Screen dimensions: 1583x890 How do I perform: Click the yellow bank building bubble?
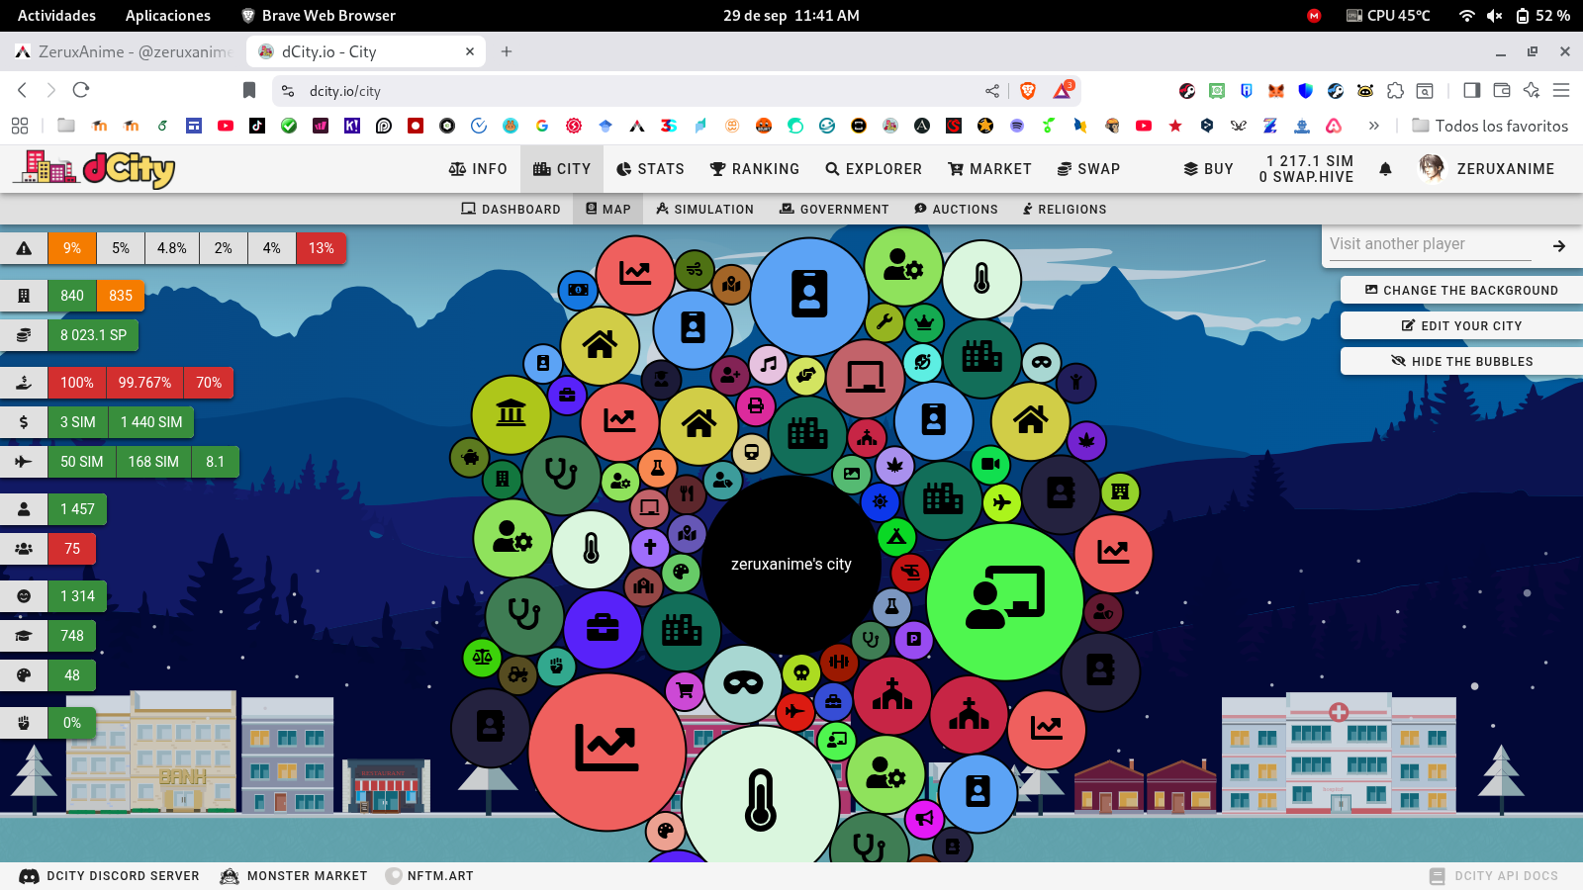pyautogui.click(x=511, y=414)
